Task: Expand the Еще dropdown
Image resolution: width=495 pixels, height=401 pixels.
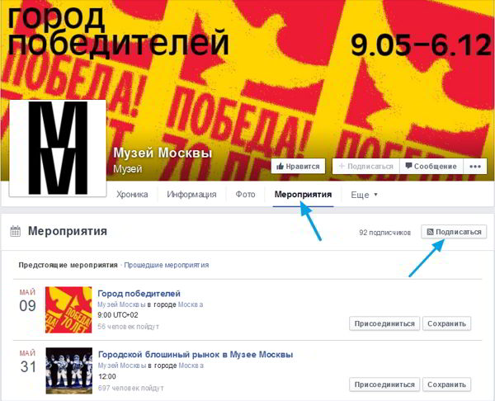Action: point(364,195)
